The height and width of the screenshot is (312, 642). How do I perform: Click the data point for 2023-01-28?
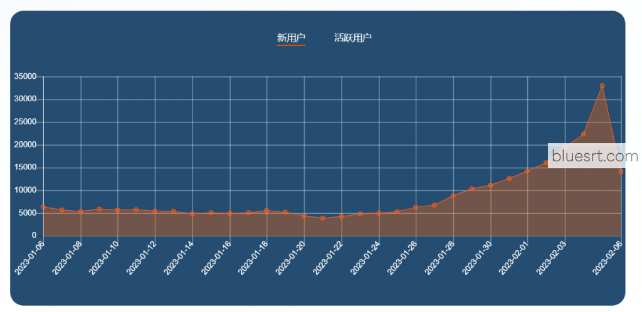[453, 196]
